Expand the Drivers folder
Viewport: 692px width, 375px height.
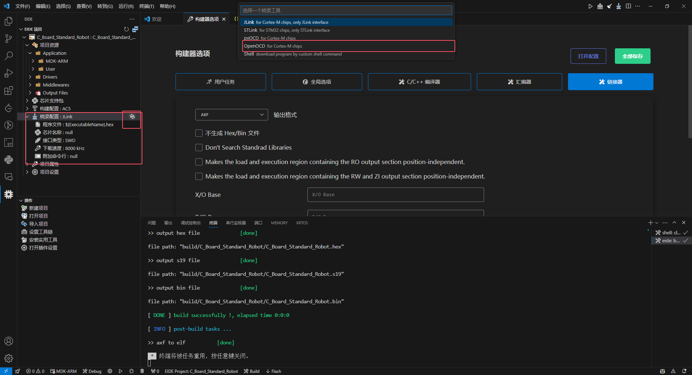(30, 77)
